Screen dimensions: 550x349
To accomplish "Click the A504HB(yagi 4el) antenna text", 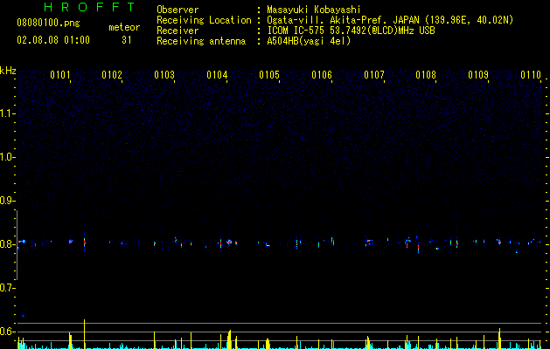I will 309,41.
